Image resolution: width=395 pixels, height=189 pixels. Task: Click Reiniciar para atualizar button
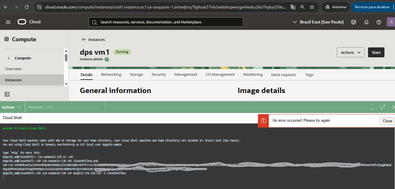click(x=372, y=7)
